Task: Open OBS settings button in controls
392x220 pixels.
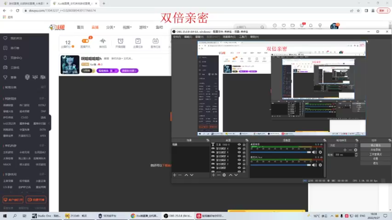Action: 375,158
